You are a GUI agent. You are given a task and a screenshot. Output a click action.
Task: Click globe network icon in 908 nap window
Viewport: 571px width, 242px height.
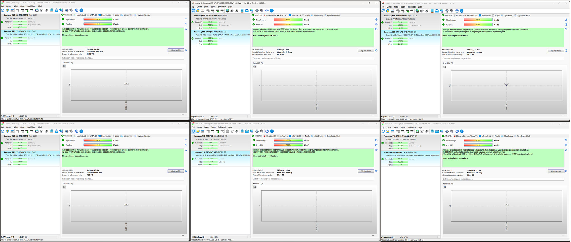(x=251, y=11)
